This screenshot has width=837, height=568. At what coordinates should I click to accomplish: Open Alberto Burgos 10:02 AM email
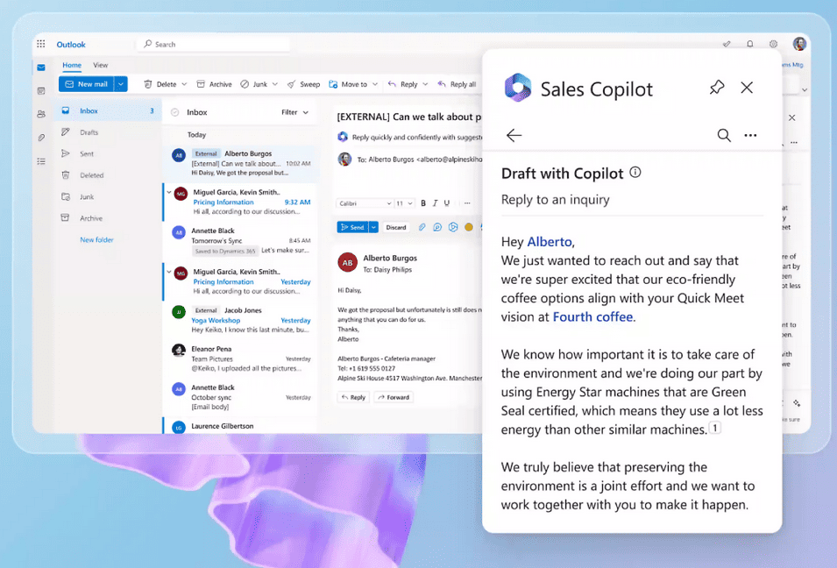pyautogui.click(x=241, y=163)
